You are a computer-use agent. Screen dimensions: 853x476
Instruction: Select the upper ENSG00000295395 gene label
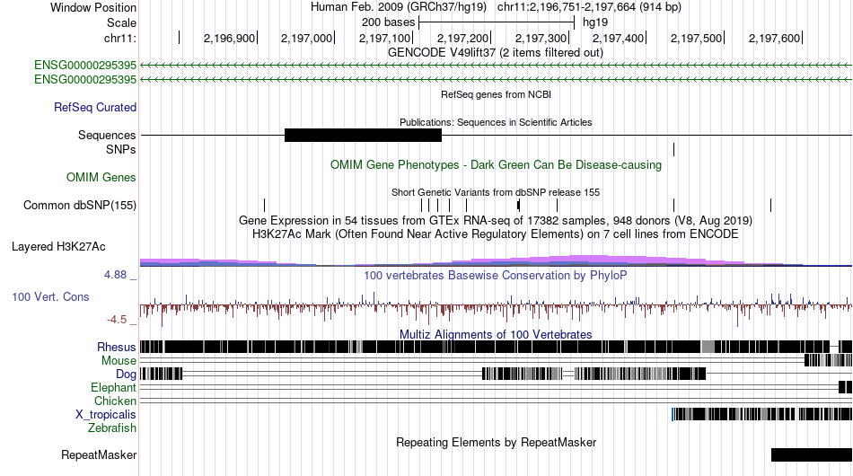pyautogui.click(x=85, y=66)
